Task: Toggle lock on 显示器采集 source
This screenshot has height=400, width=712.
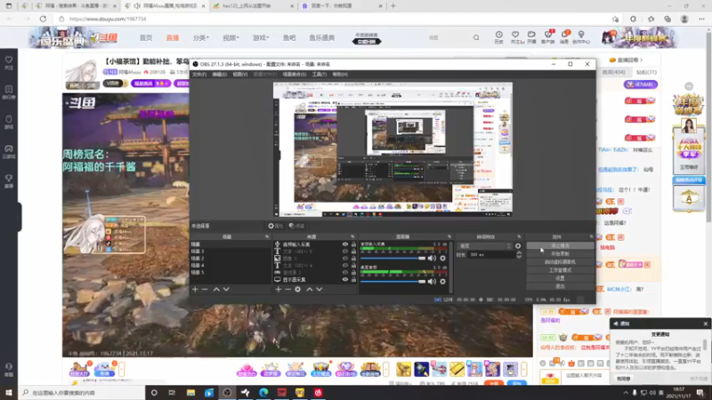Action: click(x=353, y=280)
